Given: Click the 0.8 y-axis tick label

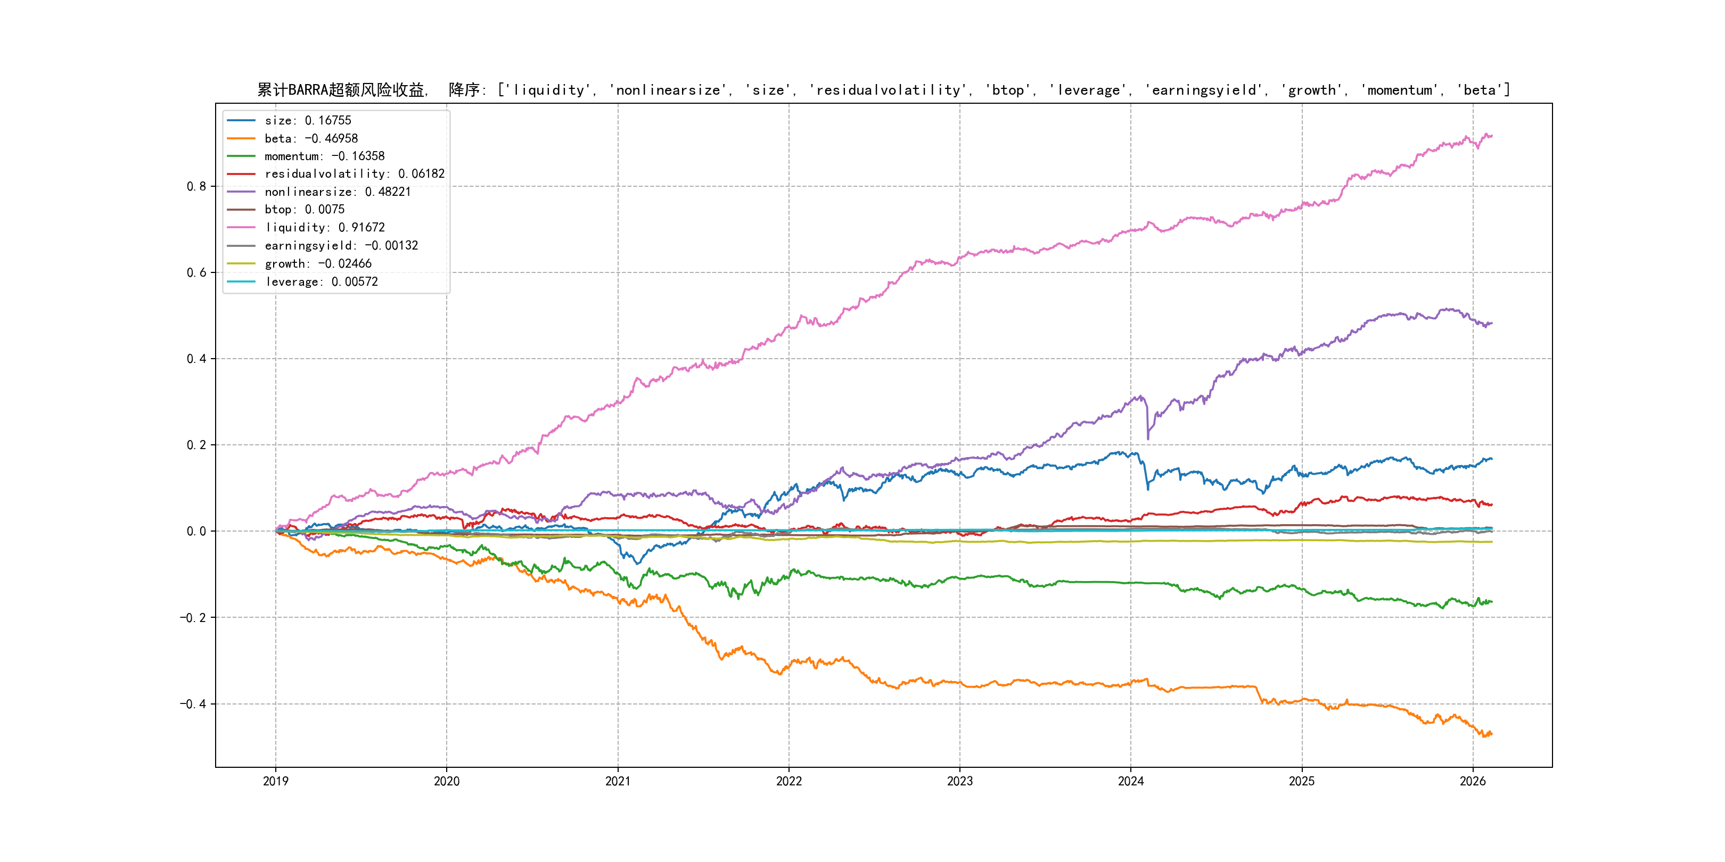Looking at the screenshot, I should (196, 186).
